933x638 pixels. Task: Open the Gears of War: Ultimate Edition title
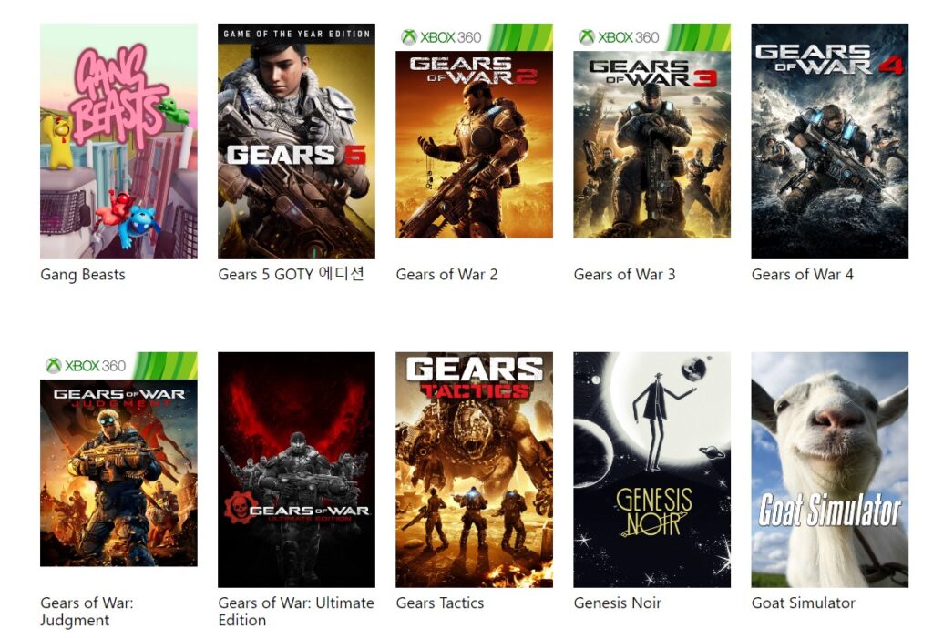pos(296,612)
